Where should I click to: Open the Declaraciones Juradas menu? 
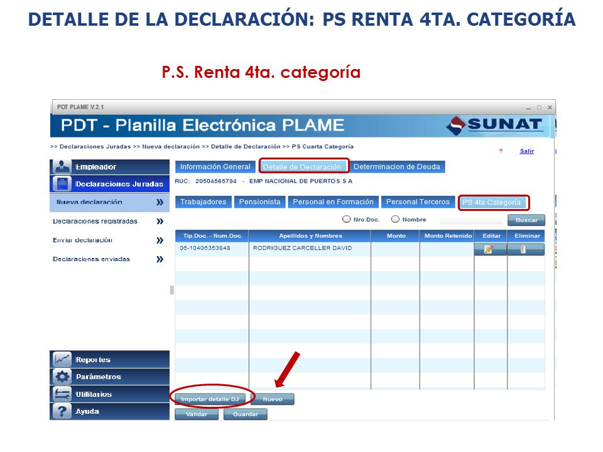[x=109, y=184]
